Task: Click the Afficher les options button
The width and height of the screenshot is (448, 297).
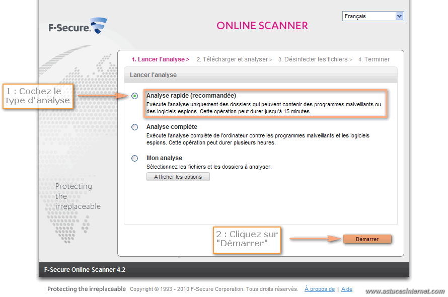Action: 178,177
